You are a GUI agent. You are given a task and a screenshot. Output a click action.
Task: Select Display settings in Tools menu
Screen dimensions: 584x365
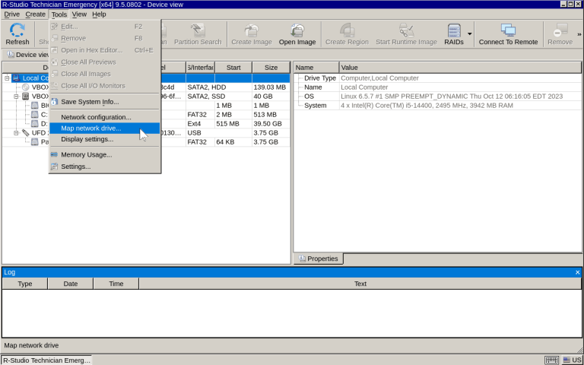tap(87, 139)
